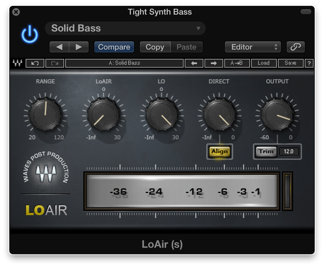Toggle the plugin power bypass button
The width and height of the screenshot is (324, 267).
(30, 34)
